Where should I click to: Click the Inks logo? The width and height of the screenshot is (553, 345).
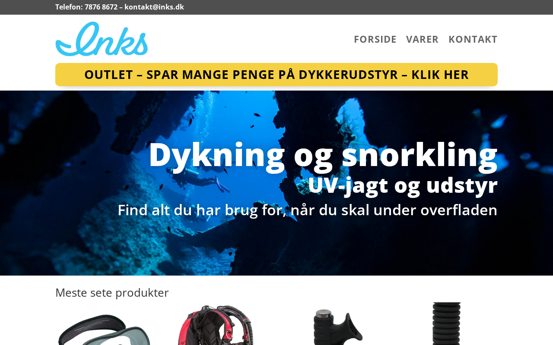point(102,39)
